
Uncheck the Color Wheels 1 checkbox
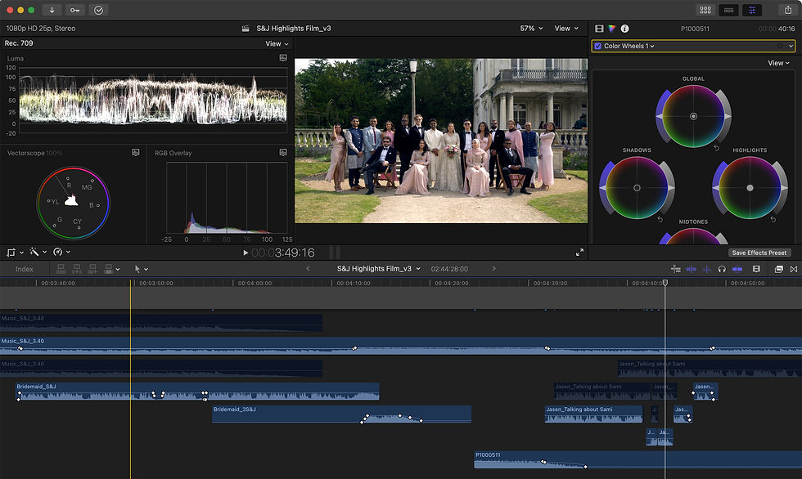[x=597, y=47]
